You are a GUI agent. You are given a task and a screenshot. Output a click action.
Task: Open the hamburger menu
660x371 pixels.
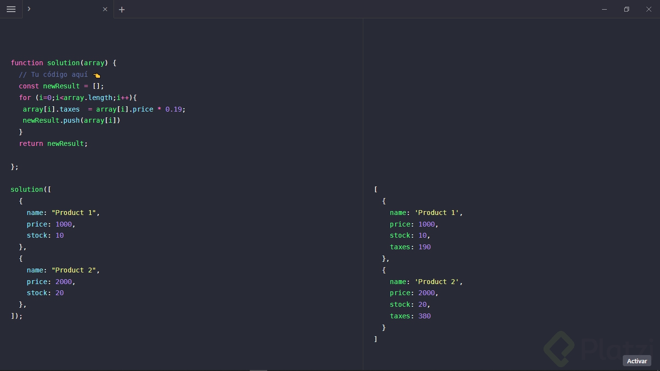11,9
